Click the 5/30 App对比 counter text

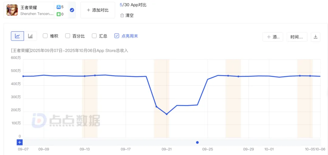point(133,5)
